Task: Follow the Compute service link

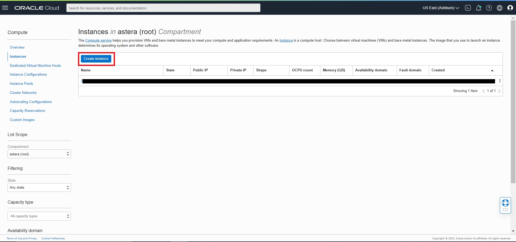Action: tap(98, 41)
